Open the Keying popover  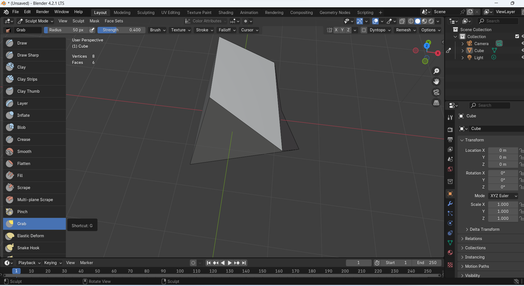(53, 263)
